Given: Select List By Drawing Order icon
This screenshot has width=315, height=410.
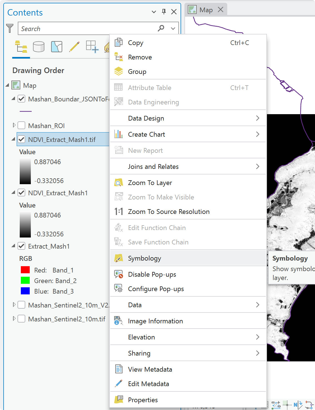Looking at the screenshot, I should 21,47.
